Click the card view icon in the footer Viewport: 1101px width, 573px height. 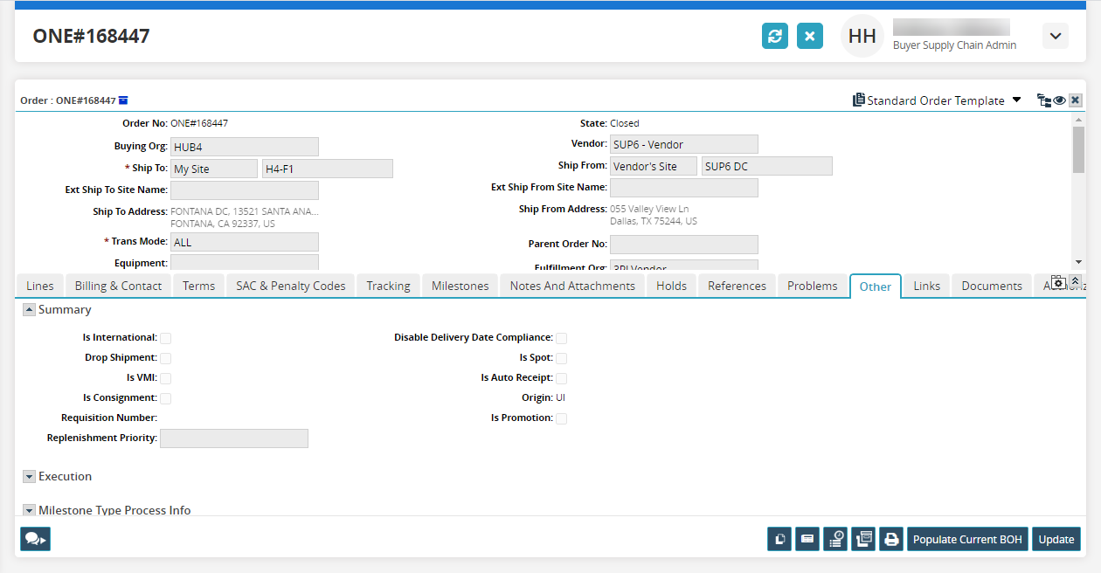807,539
